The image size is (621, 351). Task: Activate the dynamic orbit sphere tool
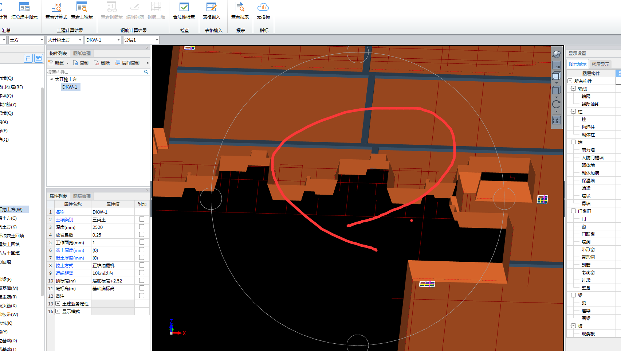pos(557,54)
